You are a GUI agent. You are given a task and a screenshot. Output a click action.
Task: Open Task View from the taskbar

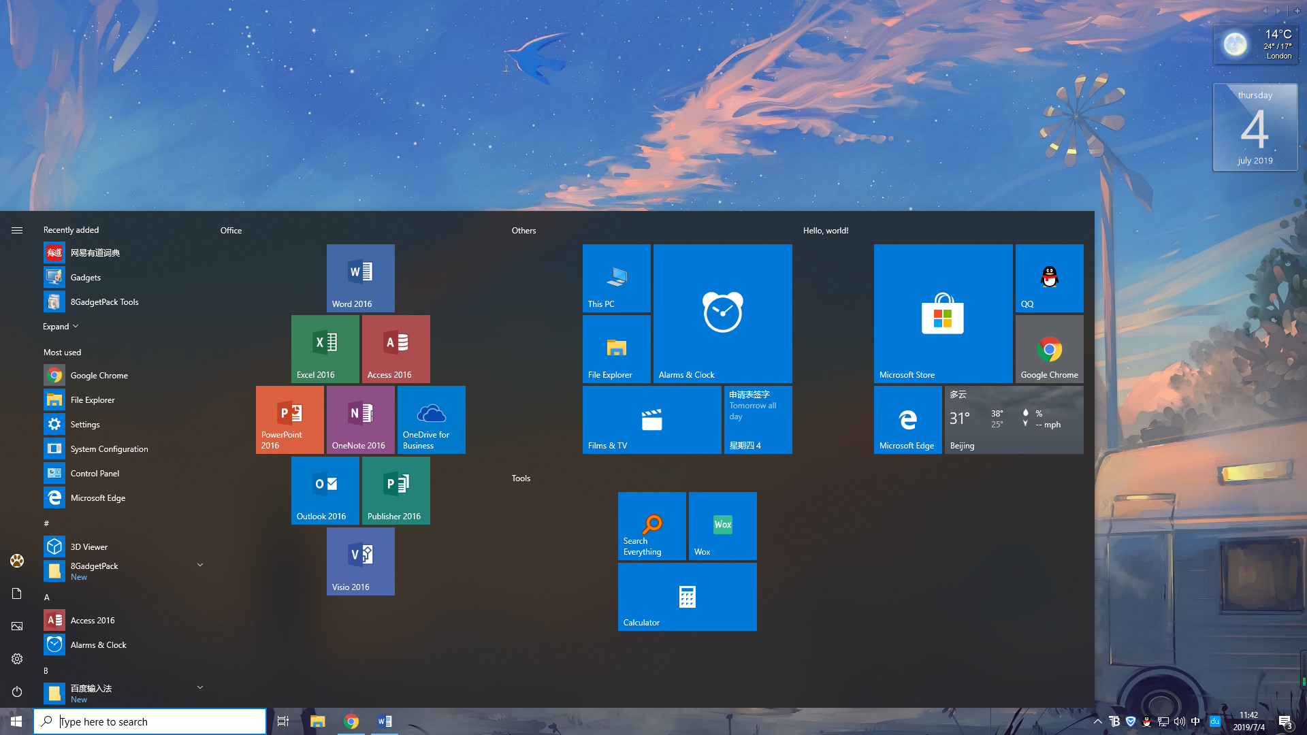coord(283,721)
